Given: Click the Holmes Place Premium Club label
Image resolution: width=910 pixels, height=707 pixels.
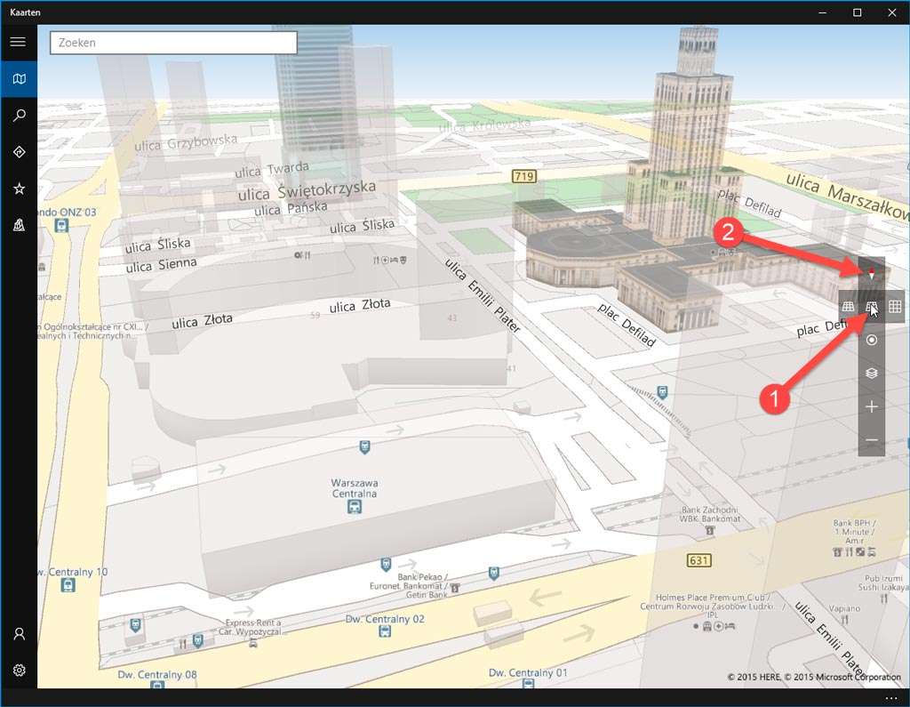Looking at the screenshot, I should coord(713,606).
